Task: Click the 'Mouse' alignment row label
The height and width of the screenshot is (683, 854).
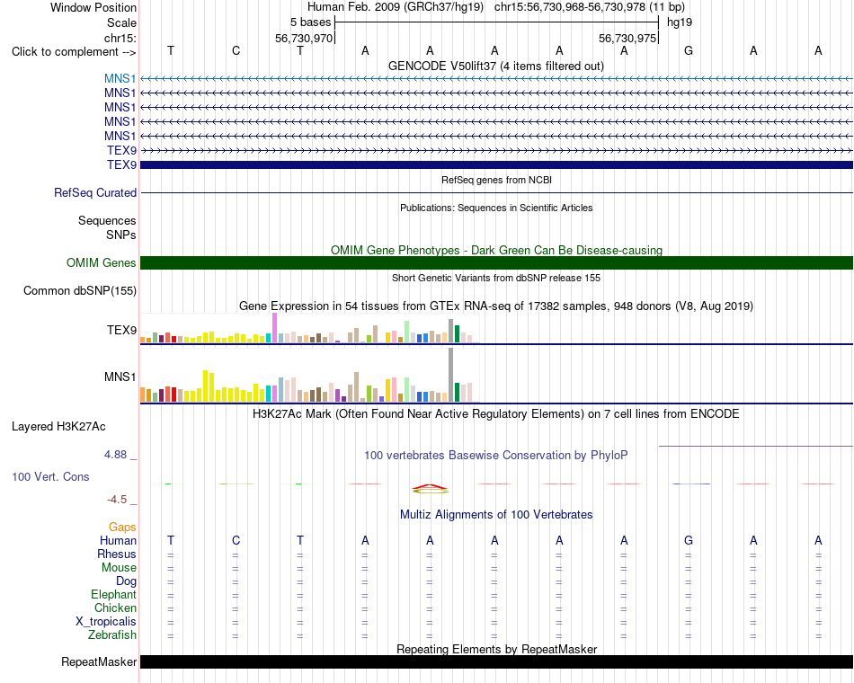Action: 119,568
